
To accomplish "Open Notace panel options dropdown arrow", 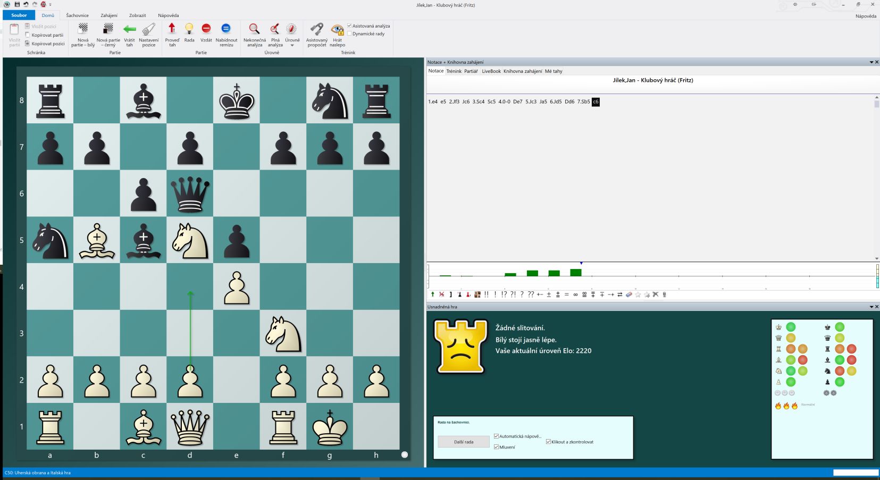I will (871, 62).
